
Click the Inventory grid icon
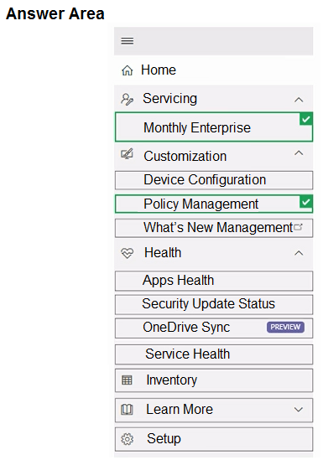127,380
